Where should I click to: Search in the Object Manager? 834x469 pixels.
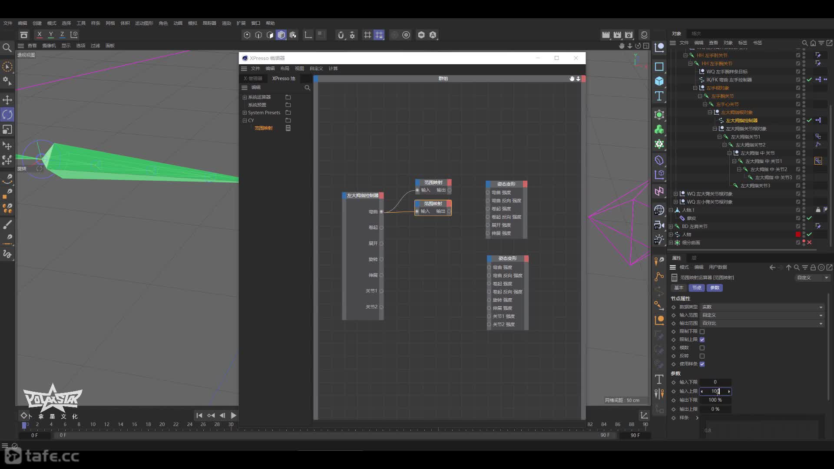tap(804, 43)
